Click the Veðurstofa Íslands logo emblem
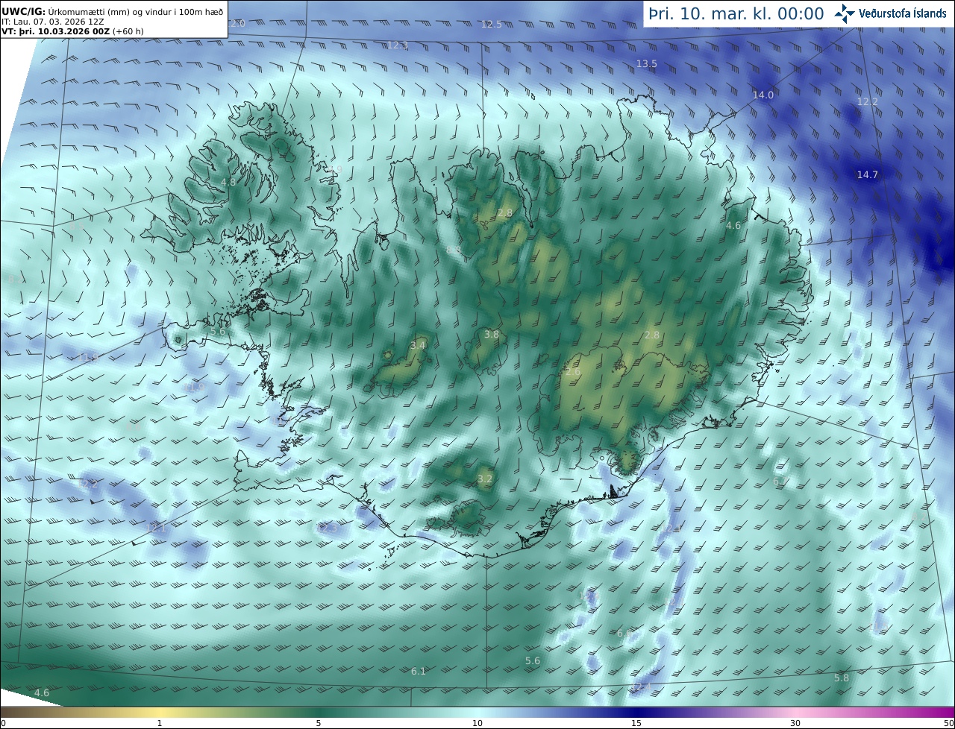The image size is (955, 729). point(845,13)
